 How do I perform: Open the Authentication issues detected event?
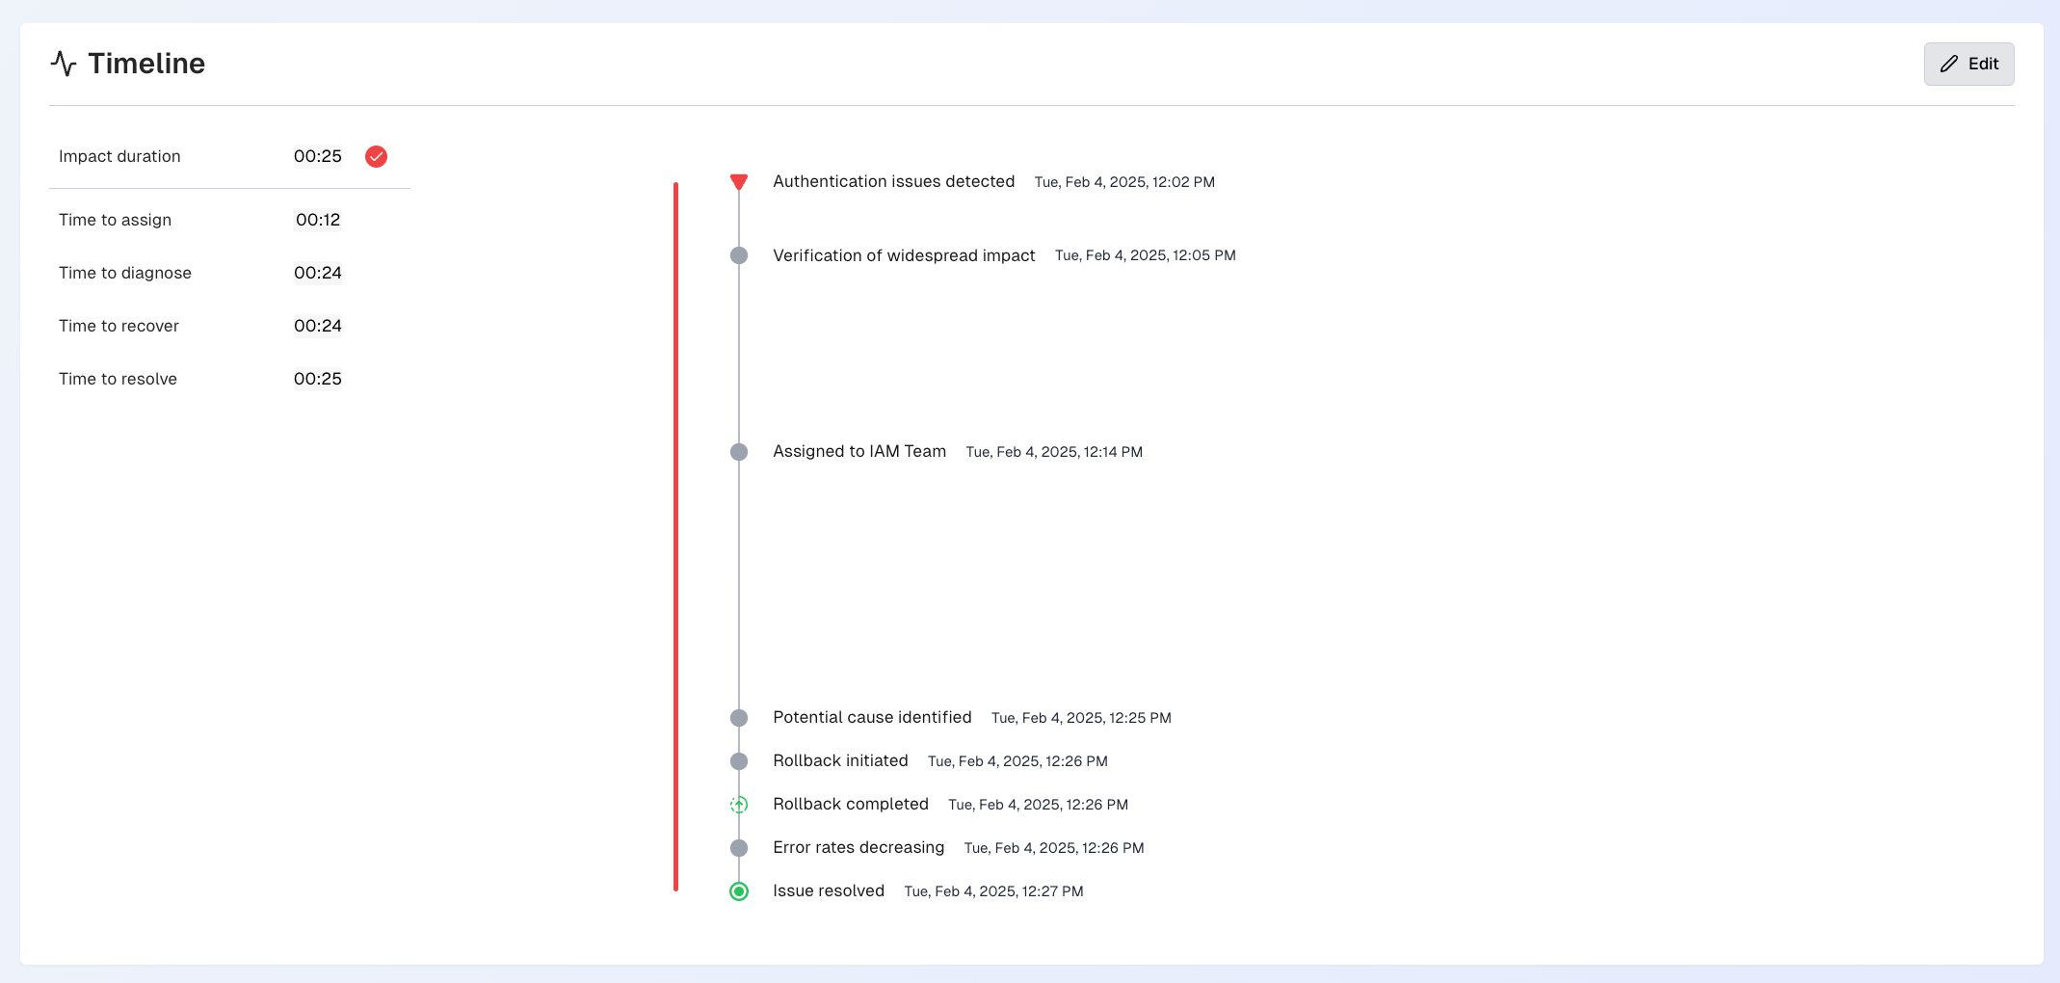pos(893,181)
